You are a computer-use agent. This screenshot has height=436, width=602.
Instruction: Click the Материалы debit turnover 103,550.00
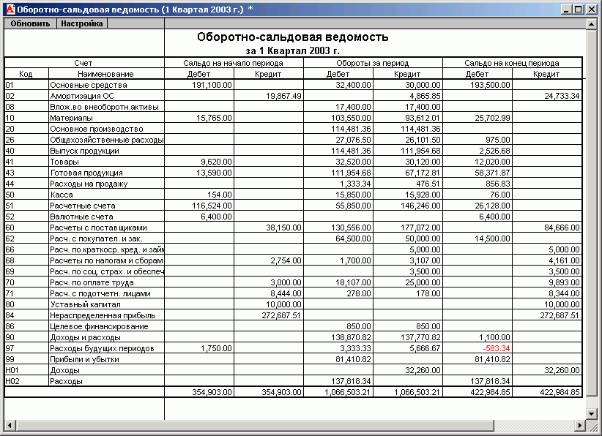point(351,118)
